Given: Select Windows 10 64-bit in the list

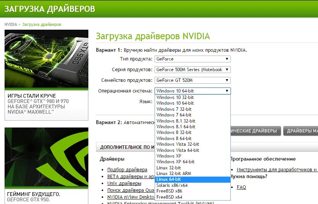Looking at the screenshot, I should 192,103.
